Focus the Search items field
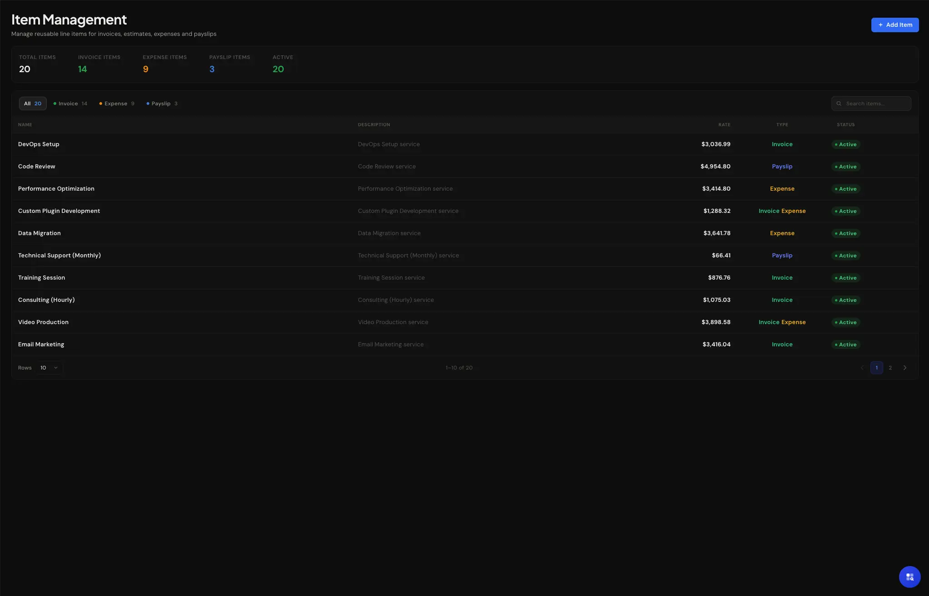This screenshot has height=596, width=929. [876, 103]
